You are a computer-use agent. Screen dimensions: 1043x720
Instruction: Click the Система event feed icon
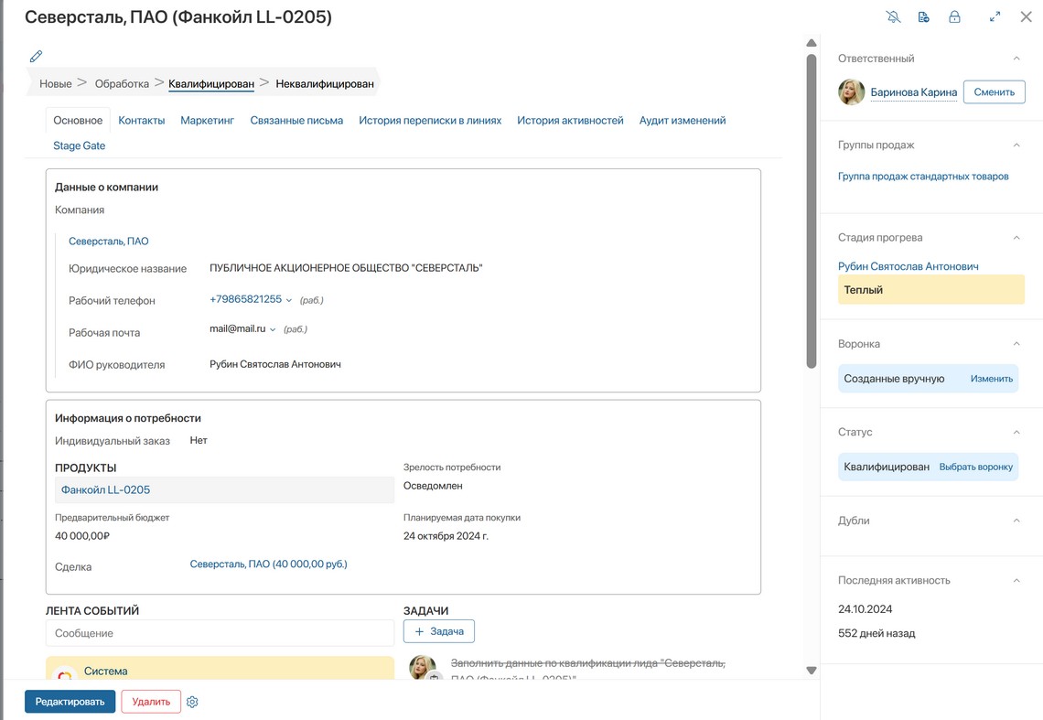(65, 673)
